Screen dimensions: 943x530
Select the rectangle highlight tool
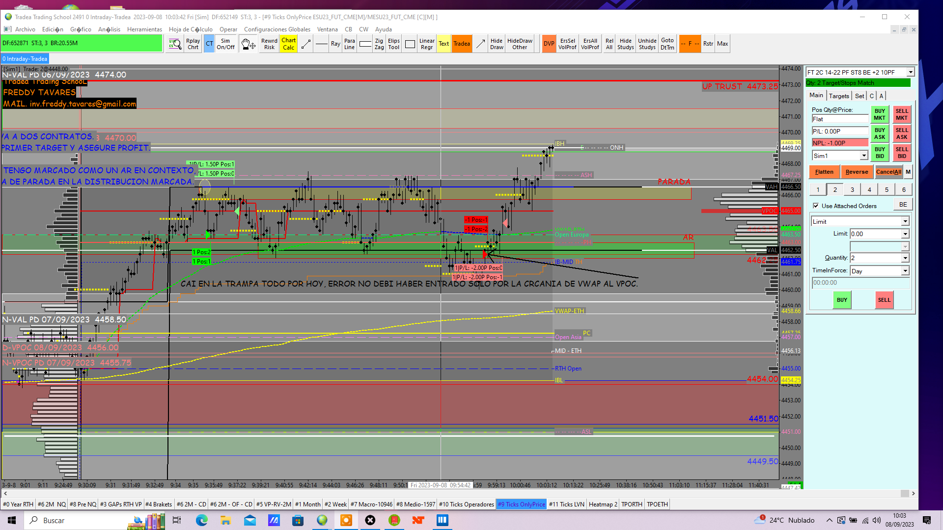(410, 44)
